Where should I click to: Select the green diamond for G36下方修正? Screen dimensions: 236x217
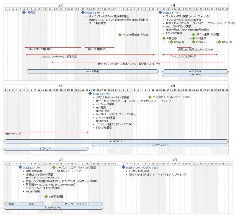[46, 196]
